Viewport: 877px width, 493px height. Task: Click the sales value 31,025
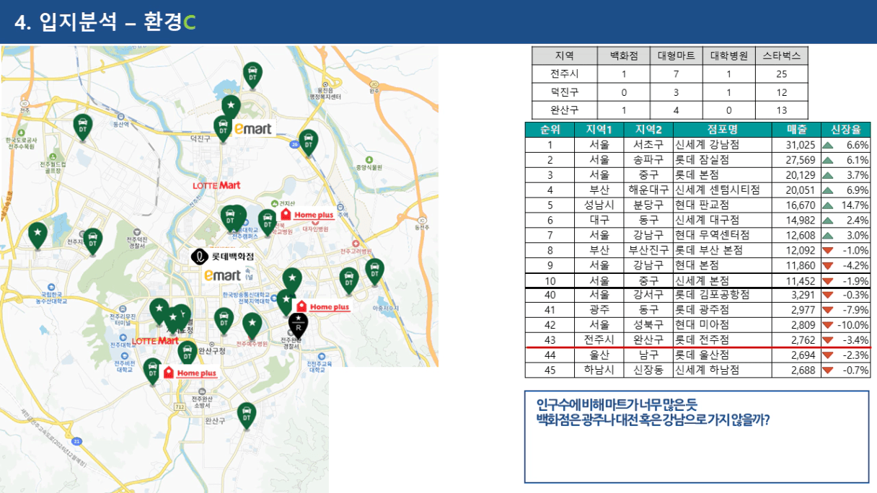coord(796,144)
